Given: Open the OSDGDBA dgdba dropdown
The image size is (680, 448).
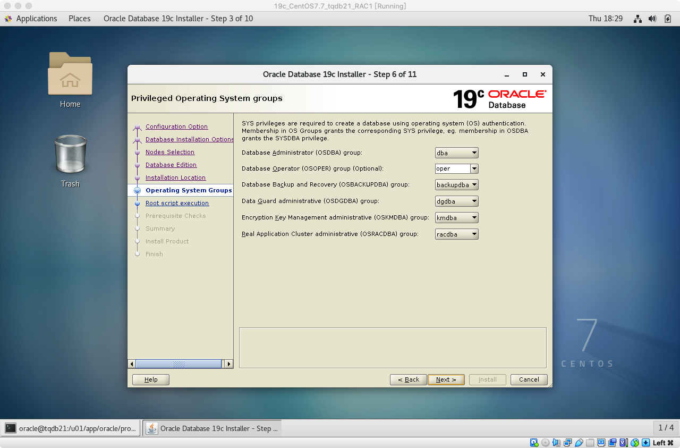Looking at the screenshot, I should coord(457,201).
